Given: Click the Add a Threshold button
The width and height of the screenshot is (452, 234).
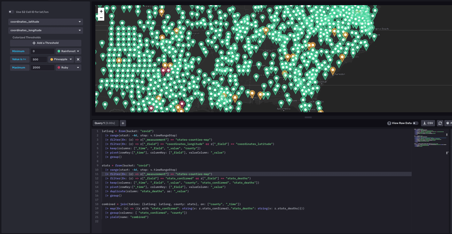Looking at the screenshot, I should 46,43.
